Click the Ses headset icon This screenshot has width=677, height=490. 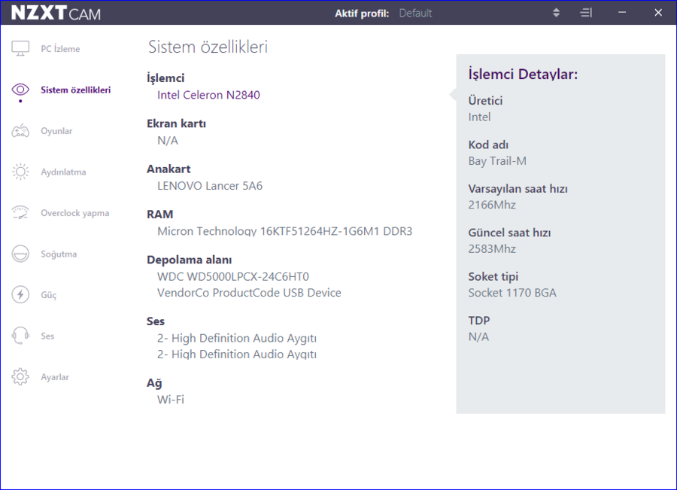tap(20, 336)
